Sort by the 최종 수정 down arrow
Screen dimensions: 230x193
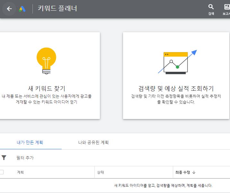[194, 172]
